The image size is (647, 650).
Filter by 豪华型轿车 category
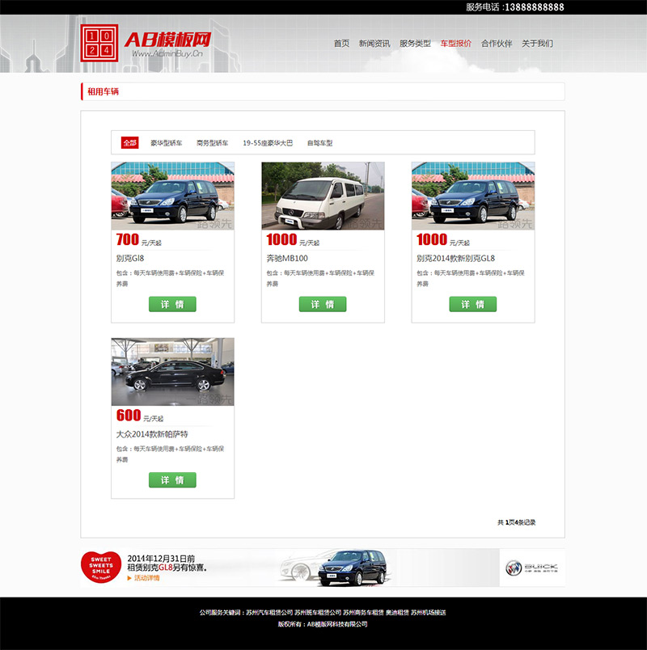pyautogui.click(x=166, y=143)
